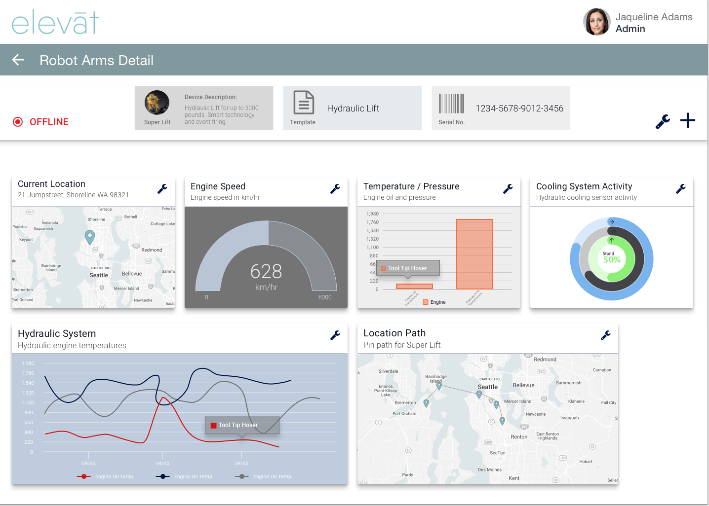The image size is (709, 506).
Task: Toggle gray Engine Oil Temp legend series
Action: pos(263,476)
